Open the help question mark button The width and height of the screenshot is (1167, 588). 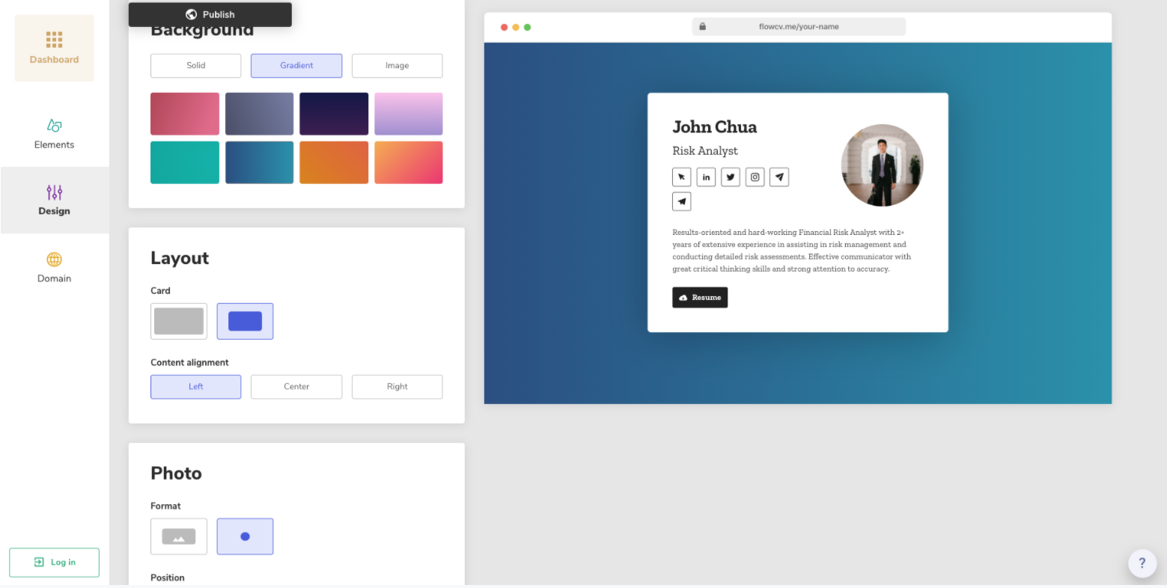click(1142, 563)
